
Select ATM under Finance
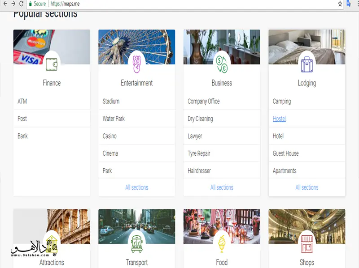(22, 102)
